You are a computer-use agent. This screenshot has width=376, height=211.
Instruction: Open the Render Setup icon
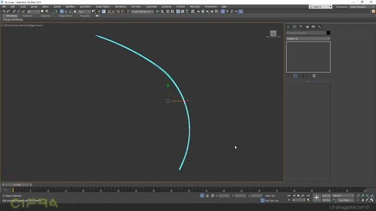[x=199, y=12]
